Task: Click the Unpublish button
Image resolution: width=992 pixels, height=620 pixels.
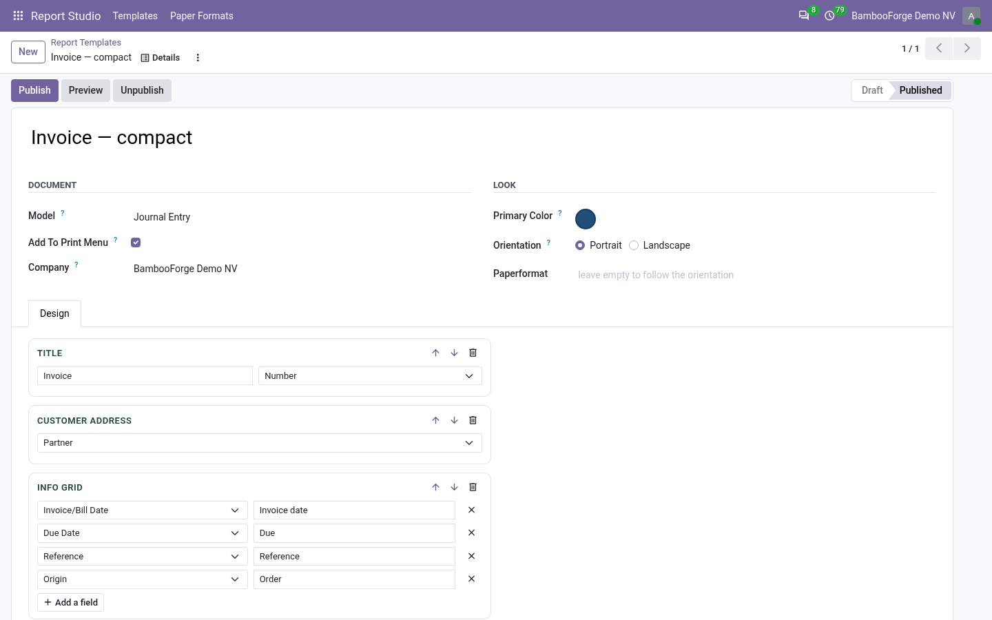Action: click(x=142, y=90)
